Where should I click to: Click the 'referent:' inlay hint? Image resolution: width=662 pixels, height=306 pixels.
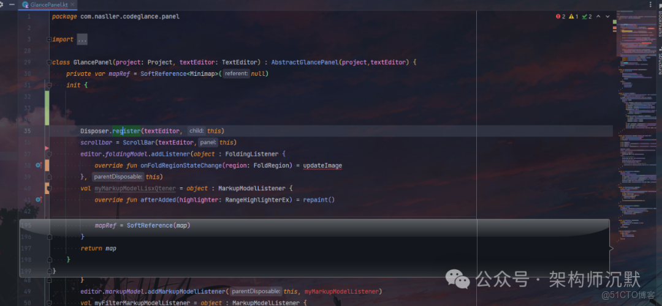click(x=236, y=74)
